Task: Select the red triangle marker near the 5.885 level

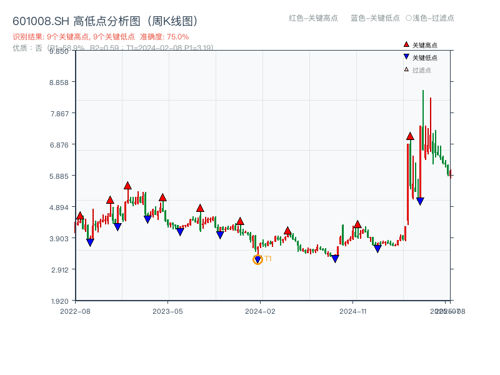Action: [x=127, y=184]
